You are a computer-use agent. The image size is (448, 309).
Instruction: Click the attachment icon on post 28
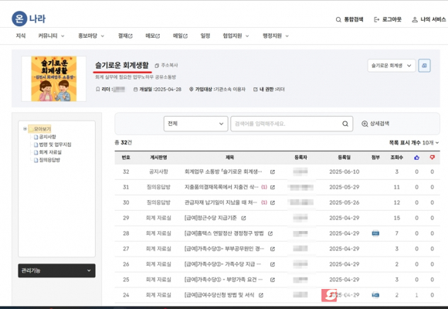375,233
